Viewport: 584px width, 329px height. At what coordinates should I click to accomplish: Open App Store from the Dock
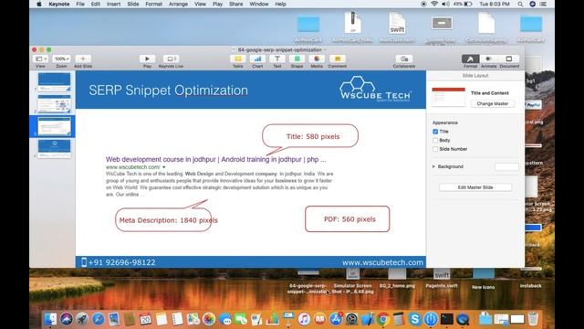(336, 319)
